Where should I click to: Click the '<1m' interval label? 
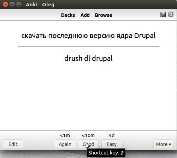click(x=65, y=135)
